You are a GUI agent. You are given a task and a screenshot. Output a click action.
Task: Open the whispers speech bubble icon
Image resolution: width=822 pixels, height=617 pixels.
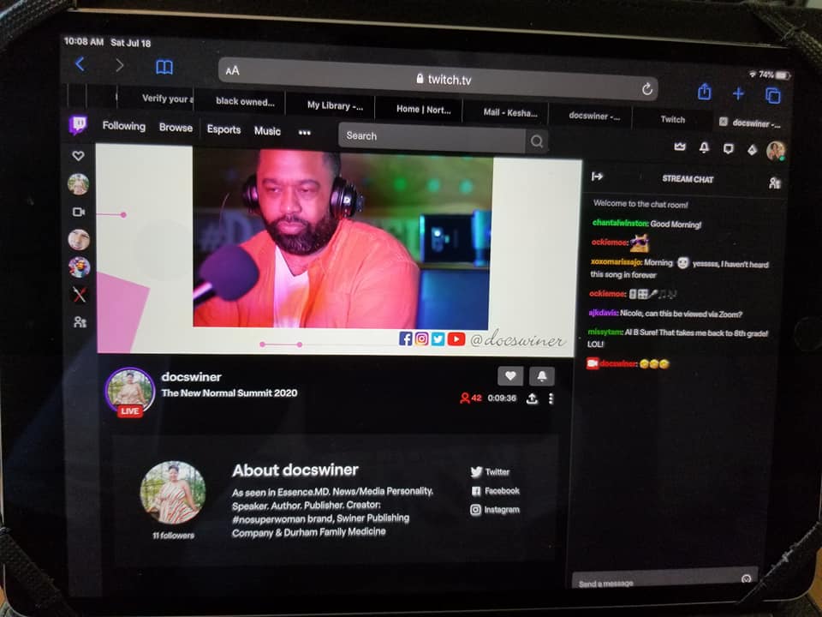point(728,148)
